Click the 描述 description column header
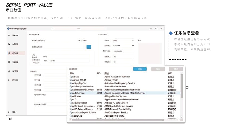This screenshot has height=127, width=225. point(107,73)
